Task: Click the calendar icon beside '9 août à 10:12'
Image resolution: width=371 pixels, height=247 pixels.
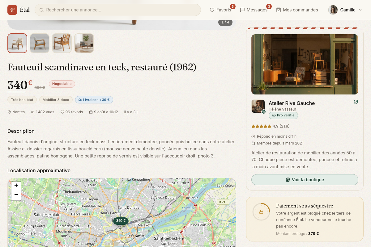Action: [x=91, y=112]
